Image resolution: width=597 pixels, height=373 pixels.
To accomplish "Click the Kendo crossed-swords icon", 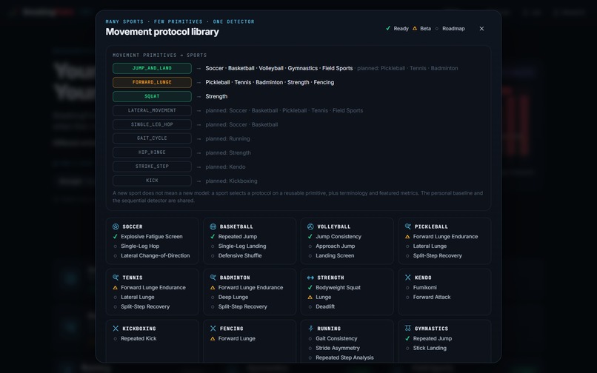I will point(408,278).
